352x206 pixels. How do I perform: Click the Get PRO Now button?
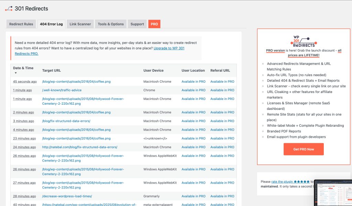click(304, 149)
